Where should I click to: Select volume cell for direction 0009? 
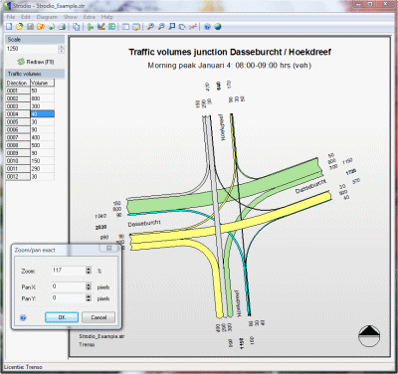pyautogui.click(x=42, y=153)
